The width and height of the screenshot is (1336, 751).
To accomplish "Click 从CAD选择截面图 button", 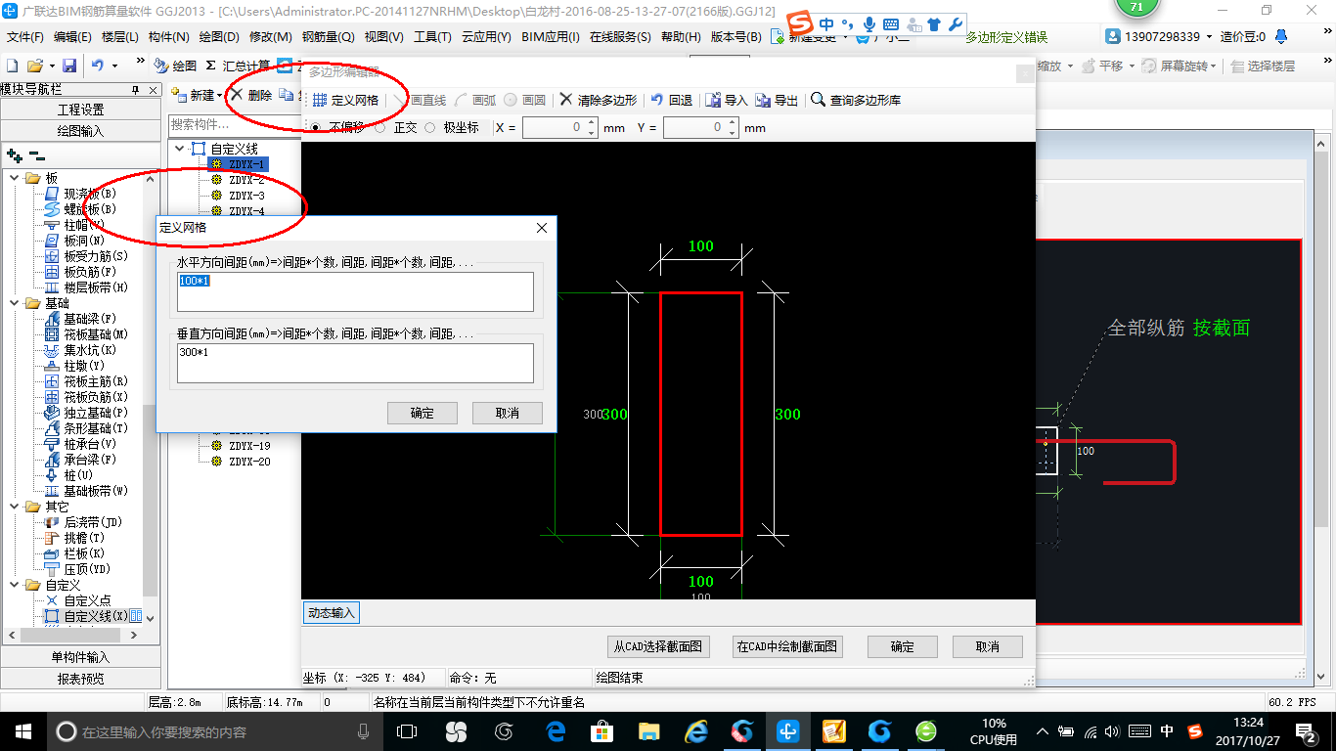I will click(658, 646).
